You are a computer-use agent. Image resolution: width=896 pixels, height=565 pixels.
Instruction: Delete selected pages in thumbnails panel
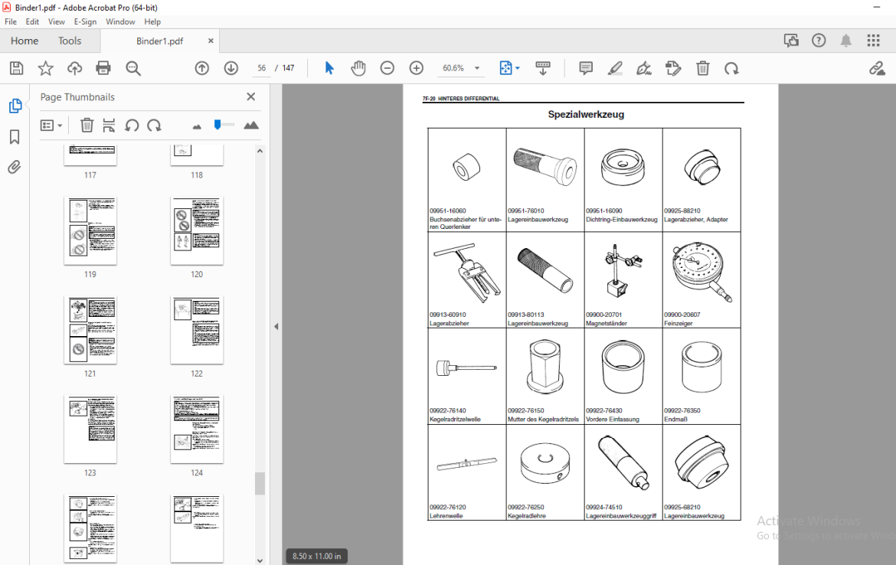pos(87,125)
